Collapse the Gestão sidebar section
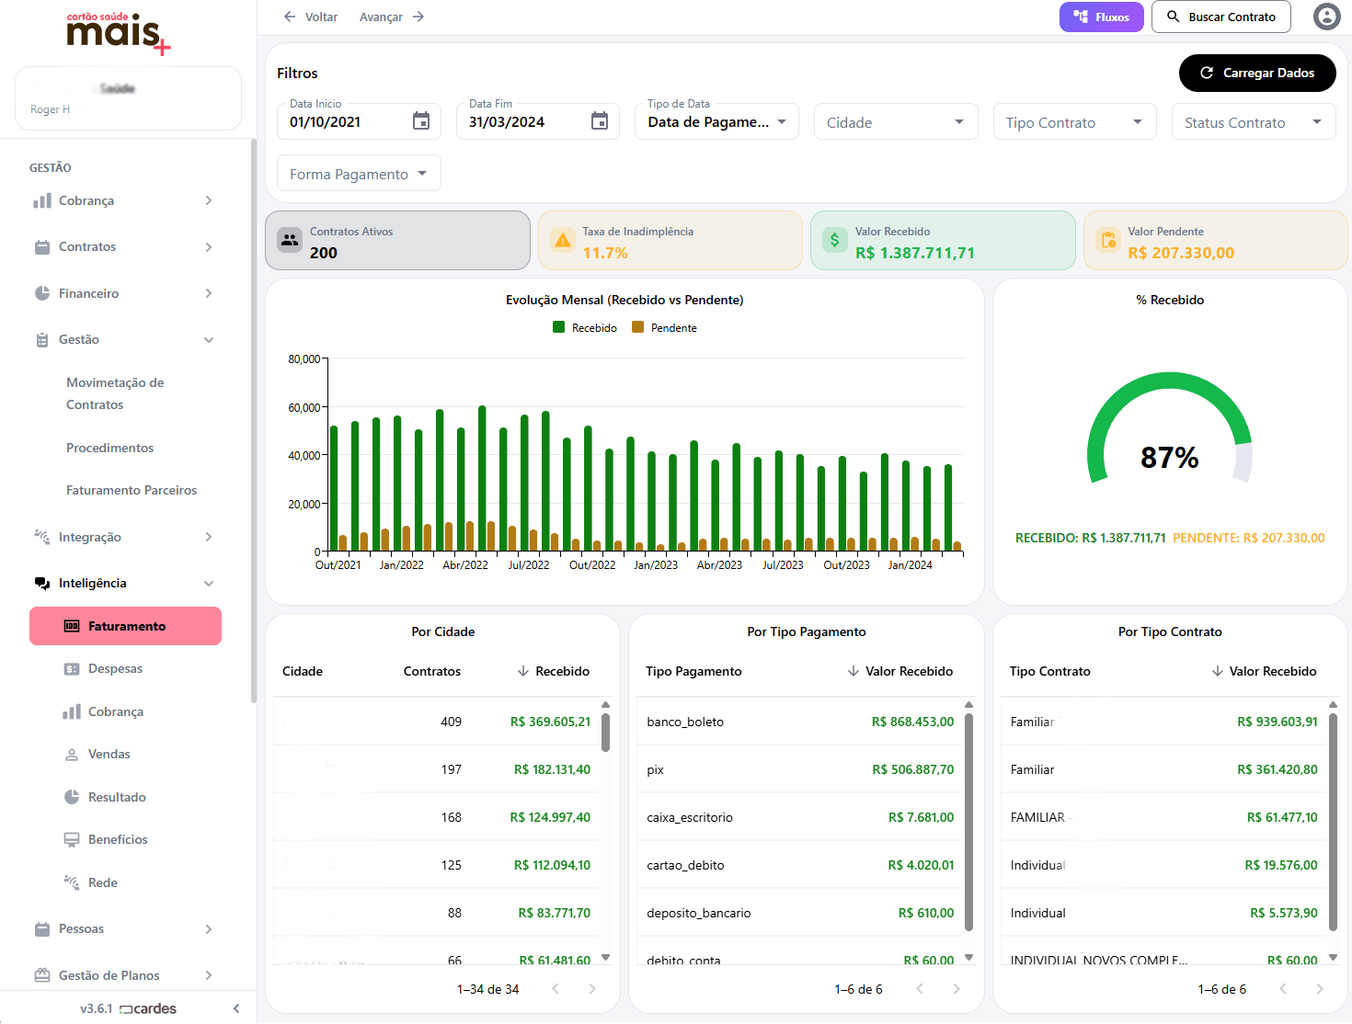The image size is (1352, 1024). [210, 339]
